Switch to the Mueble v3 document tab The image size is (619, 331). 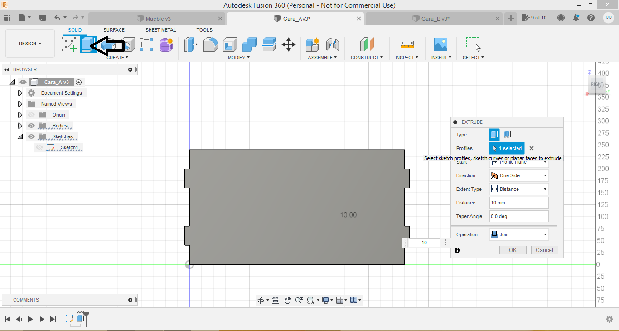[x=158, y=19]
